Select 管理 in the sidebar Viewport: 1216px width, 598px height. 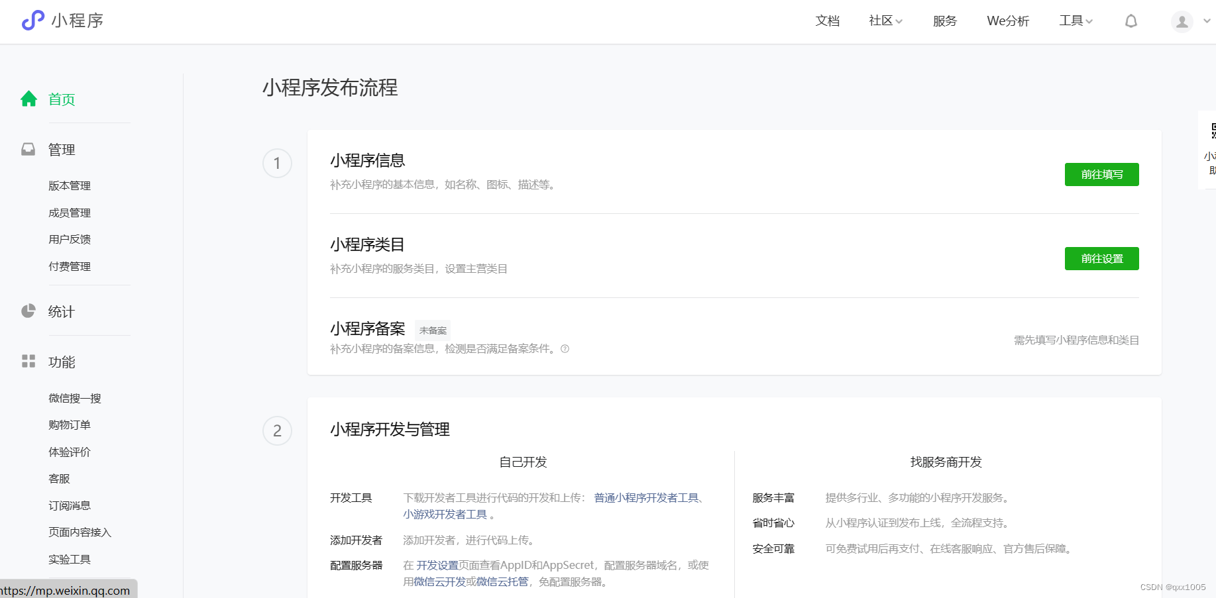(62, 150)
